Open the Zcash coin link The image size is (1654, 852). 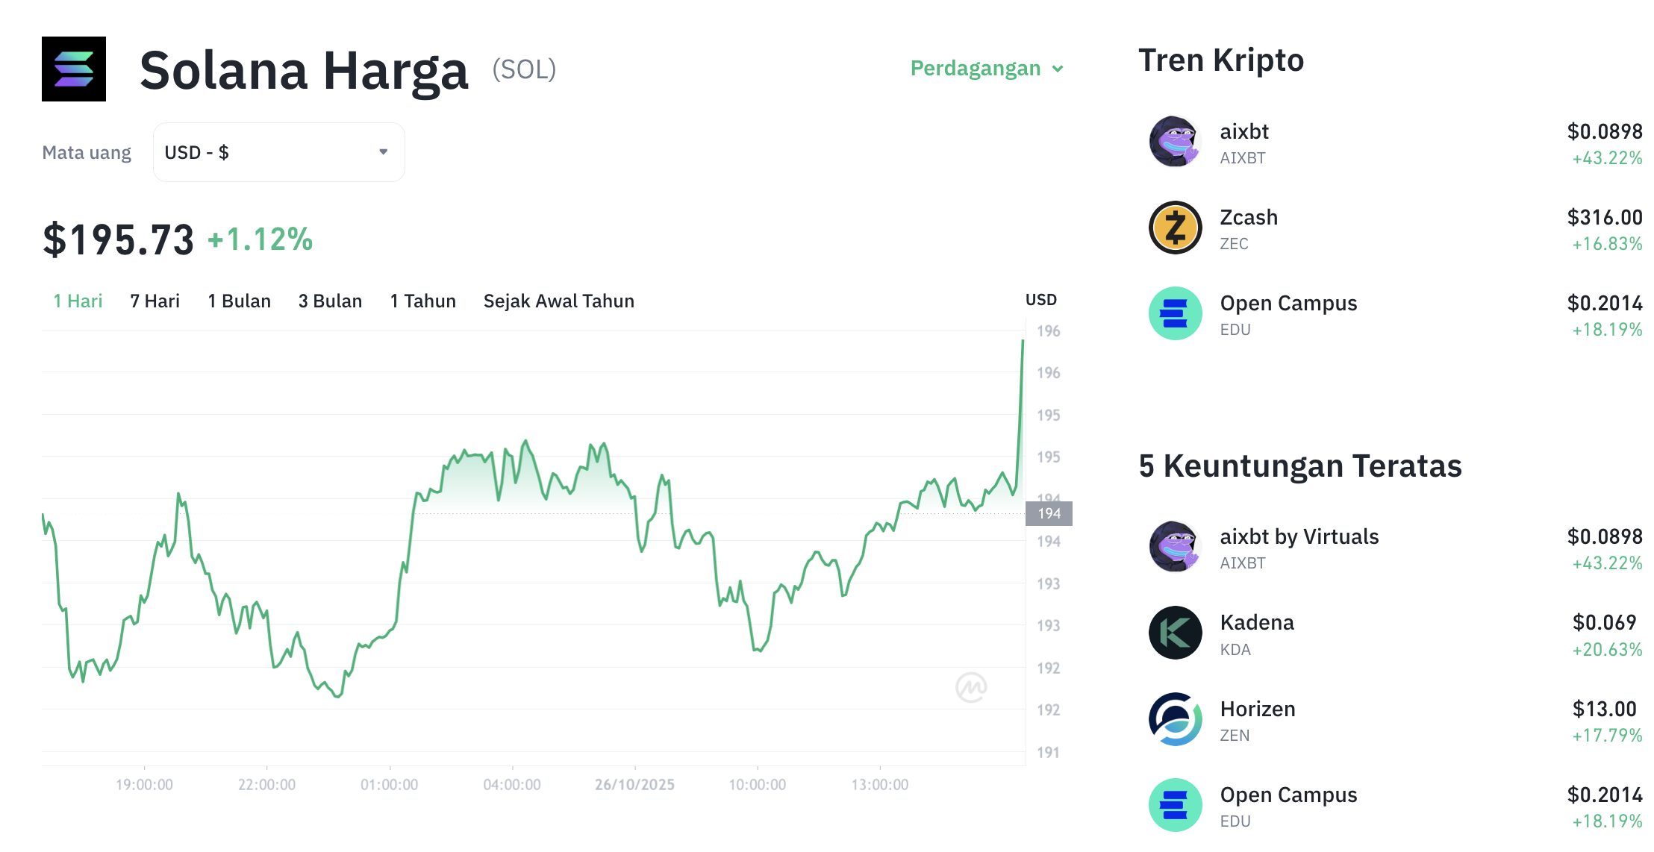coord(1249,218)
